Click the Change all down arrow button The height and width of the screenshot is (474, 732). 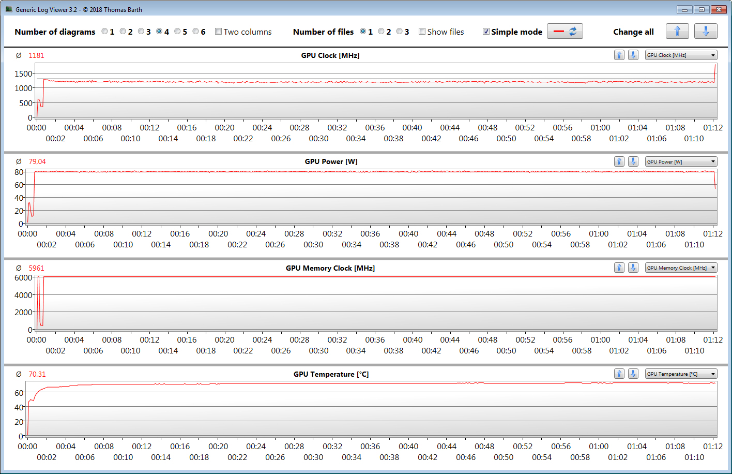click(x=706, y=32)
